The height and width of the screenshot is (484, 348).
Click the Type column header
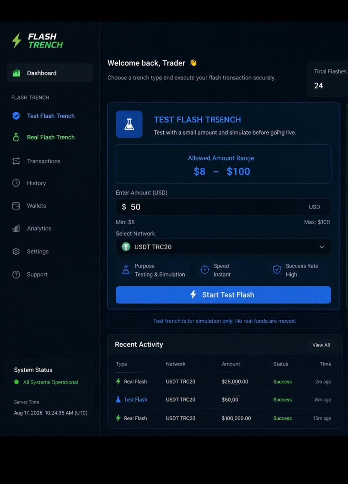coord(121,364)
